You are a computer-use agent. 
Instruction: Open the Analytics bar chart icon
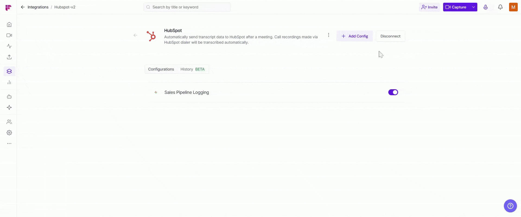click(9, 82)
